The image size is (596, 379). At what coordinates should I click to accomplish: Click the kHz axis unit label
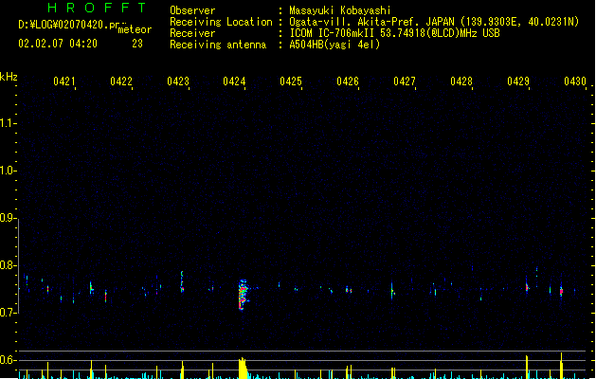tap(9, 77)
